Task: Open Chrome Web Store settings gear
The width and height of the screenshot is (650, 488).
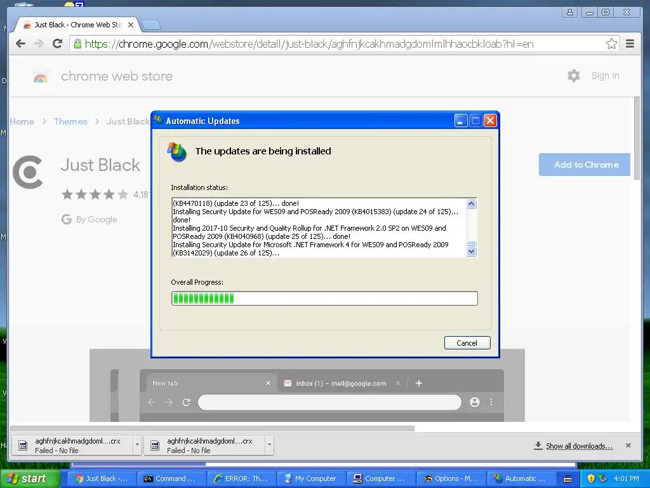Action: [573, 76]
